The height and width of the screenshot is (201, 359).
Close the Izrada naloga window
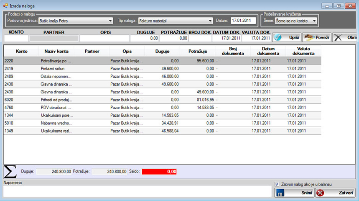tap(350, 6)
